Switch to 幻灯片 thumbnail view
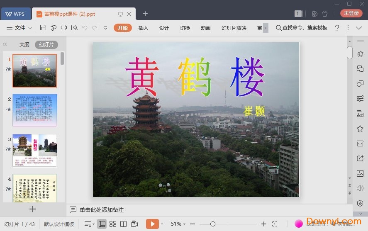The height and width of the screenshot is (231, 368). pyautogui.click(x=46, y=44)
